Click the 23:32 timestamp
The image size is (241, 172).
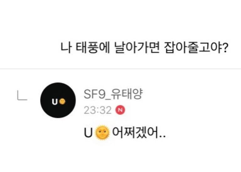click(x=98, y=110)
